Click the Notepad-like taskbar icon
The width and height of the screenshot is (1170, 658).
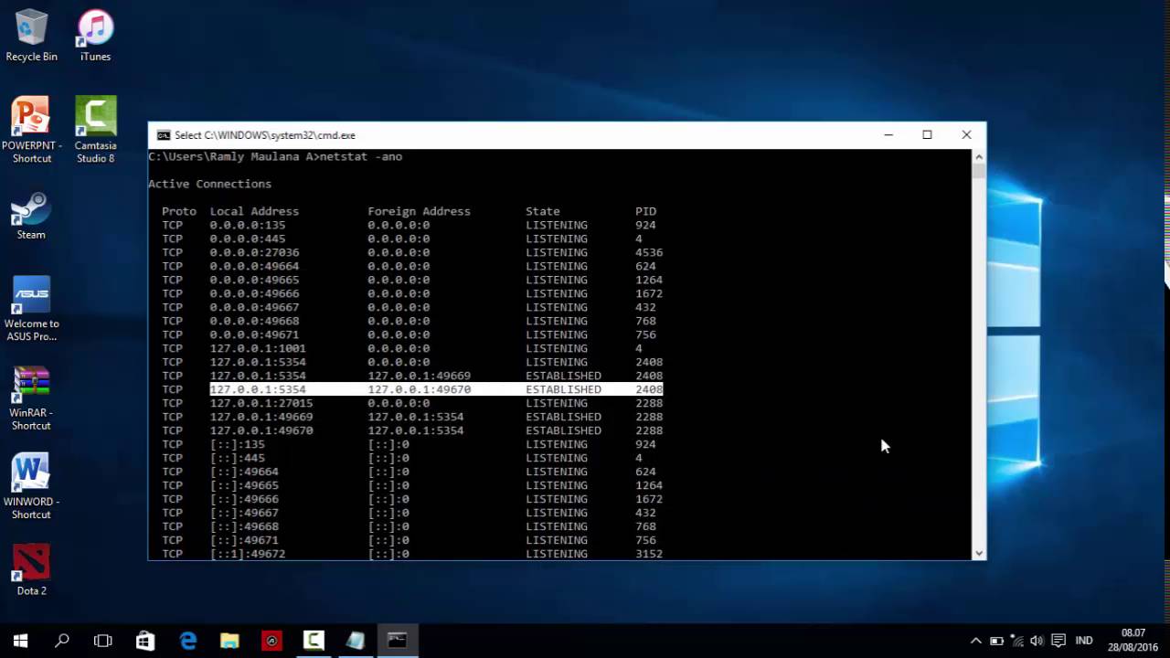coord(356,641)
